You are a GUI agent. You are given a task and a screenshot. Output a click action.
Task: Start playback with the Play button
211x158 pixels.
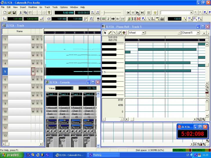click(138, 13)
